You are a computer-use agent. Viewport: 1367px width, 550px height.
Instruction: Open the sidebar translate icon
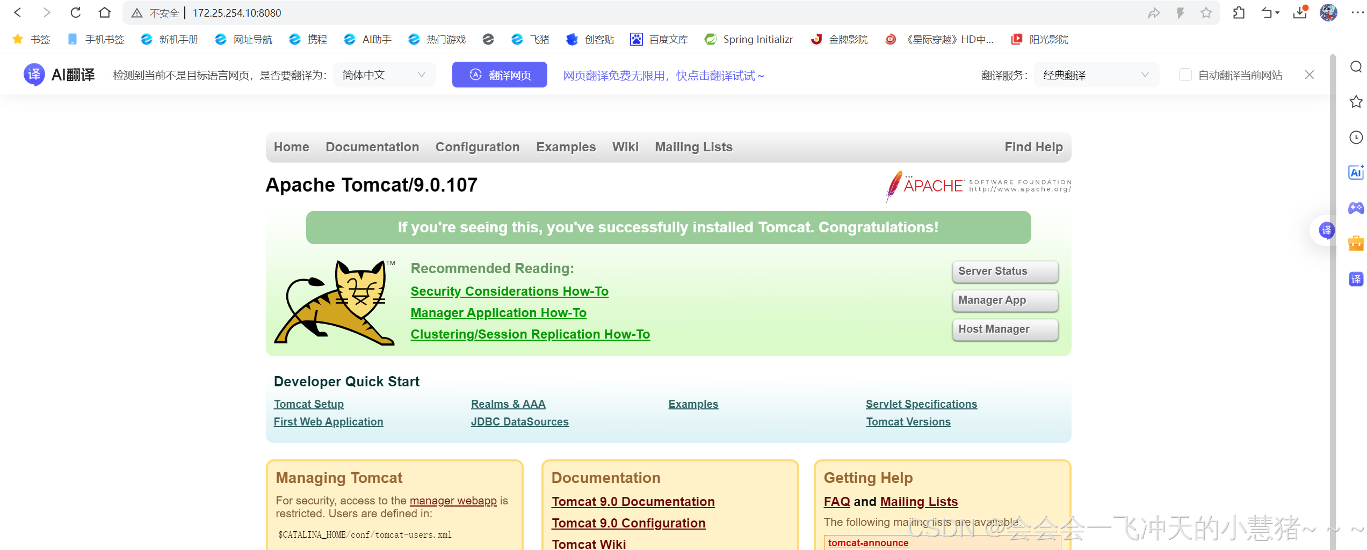pyautogui.click(x=1356, y=279)
